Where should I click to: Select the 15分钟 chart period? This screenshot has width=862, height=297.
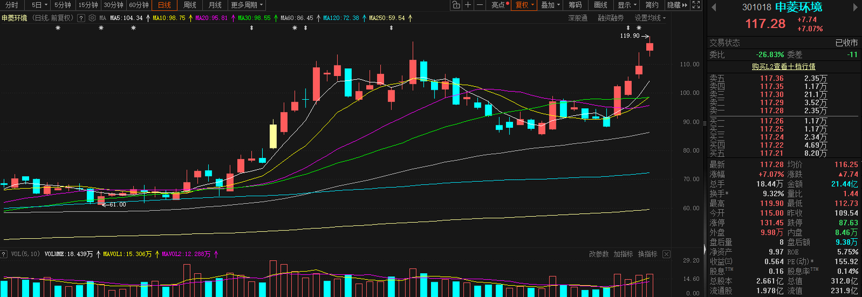[87, 5]
